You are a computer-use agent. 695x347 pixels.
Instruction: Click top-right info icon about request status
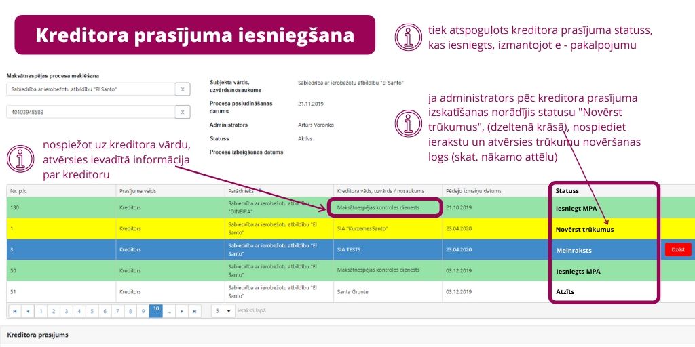point(409,38)
